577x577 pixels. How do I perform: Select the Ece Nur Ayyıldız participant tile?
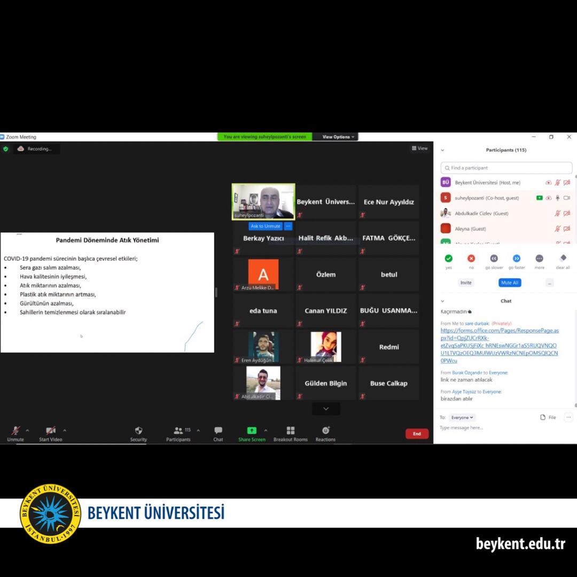pos(388,202)
